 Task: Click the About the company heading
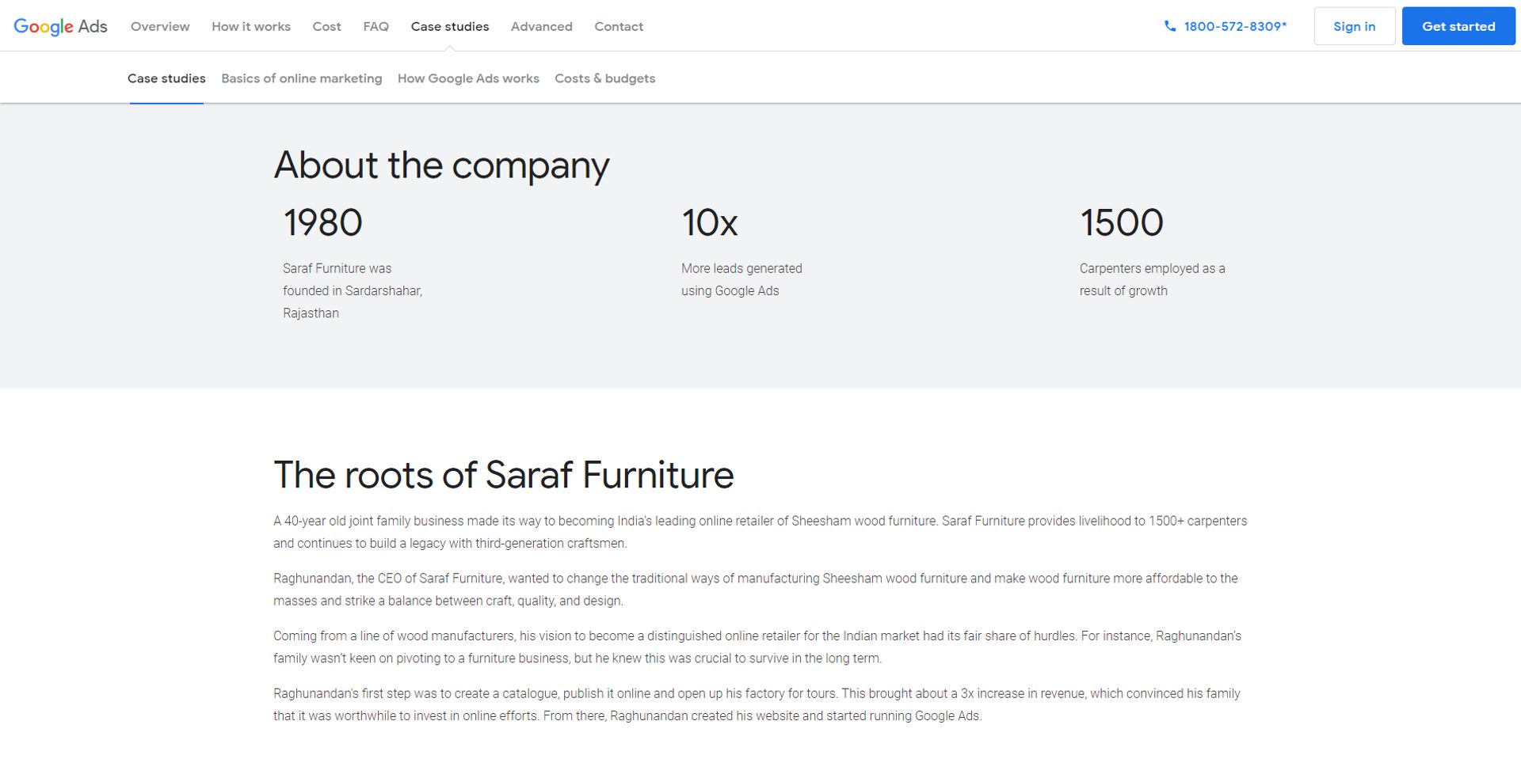coord(441,165)
